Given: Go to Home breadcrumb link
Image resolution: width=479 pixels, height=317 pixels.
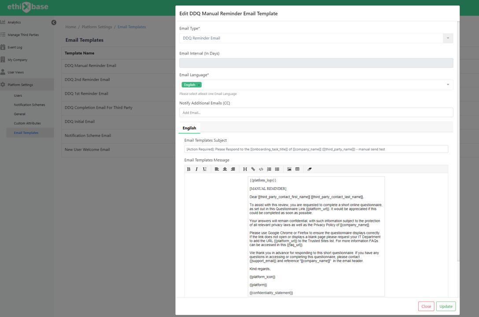Looking at the screenshot, I should (x=70, y=27).
